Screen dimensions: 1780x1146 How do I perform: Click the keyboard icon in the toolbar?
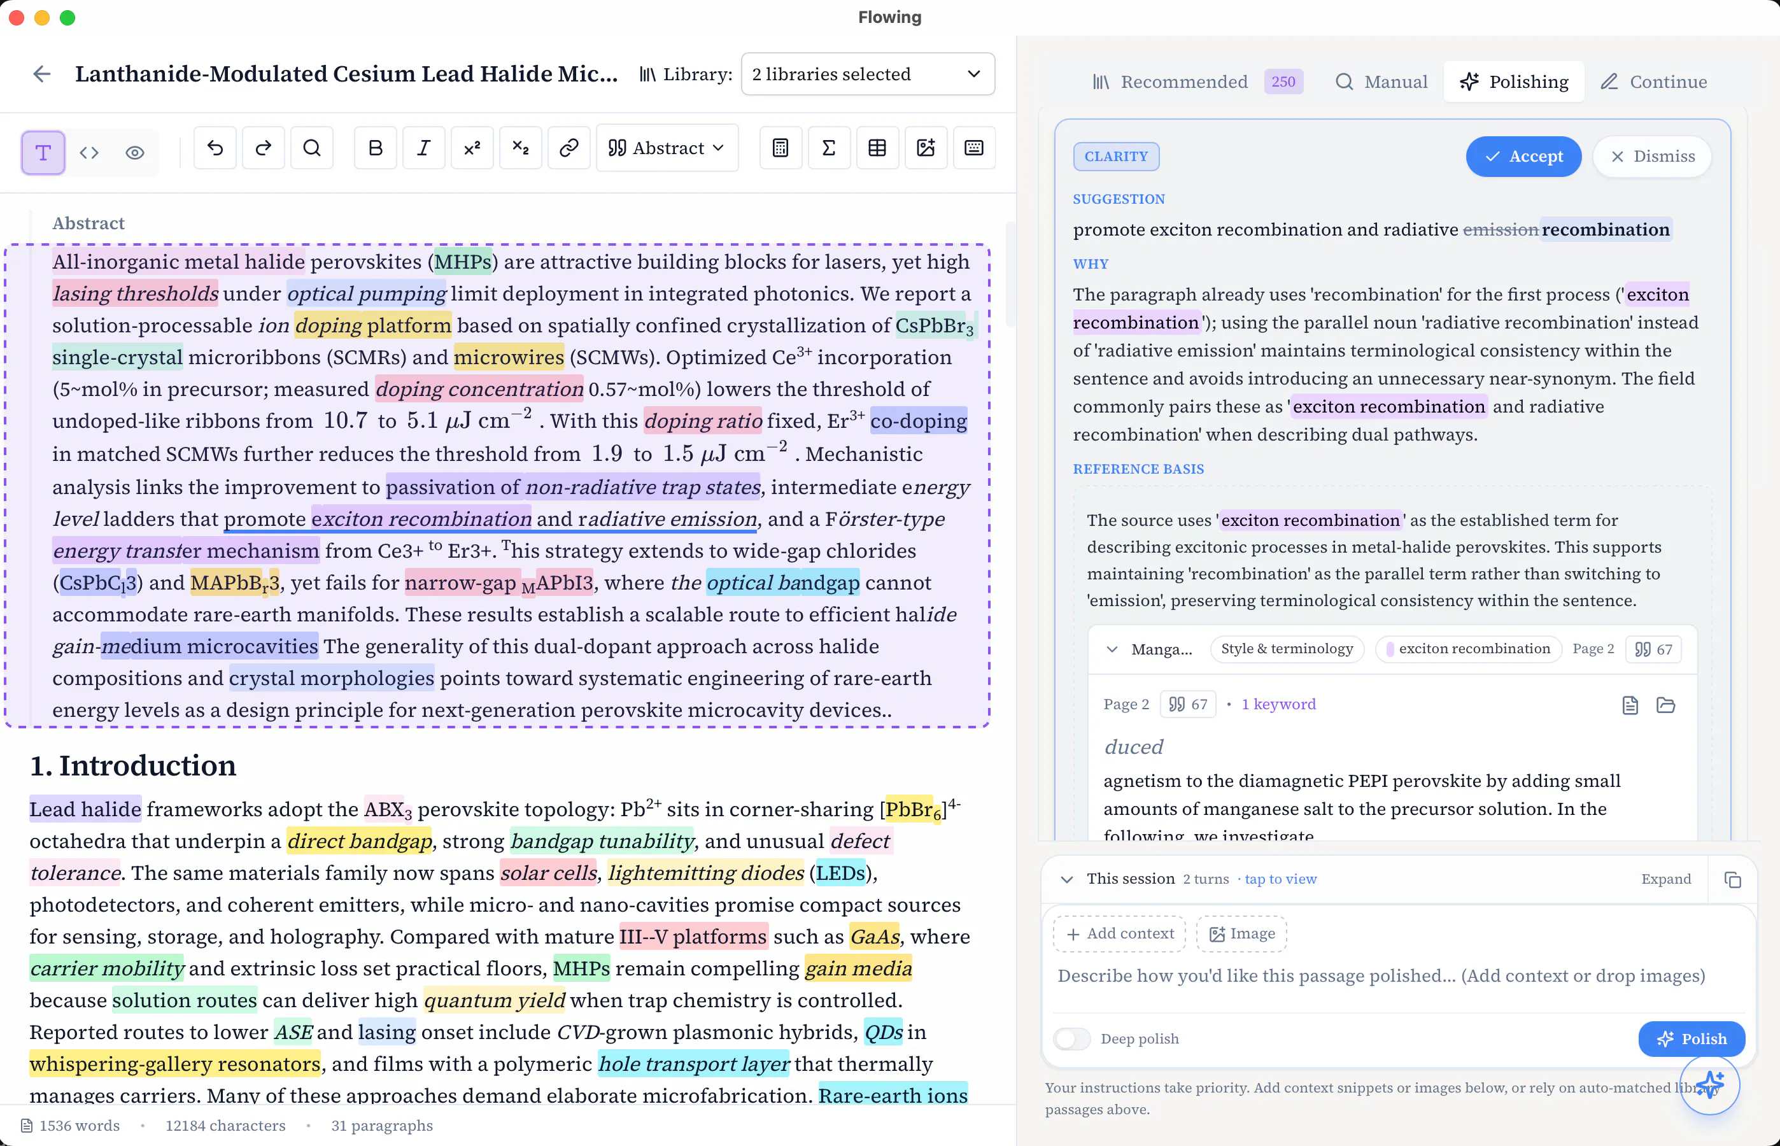974,148
